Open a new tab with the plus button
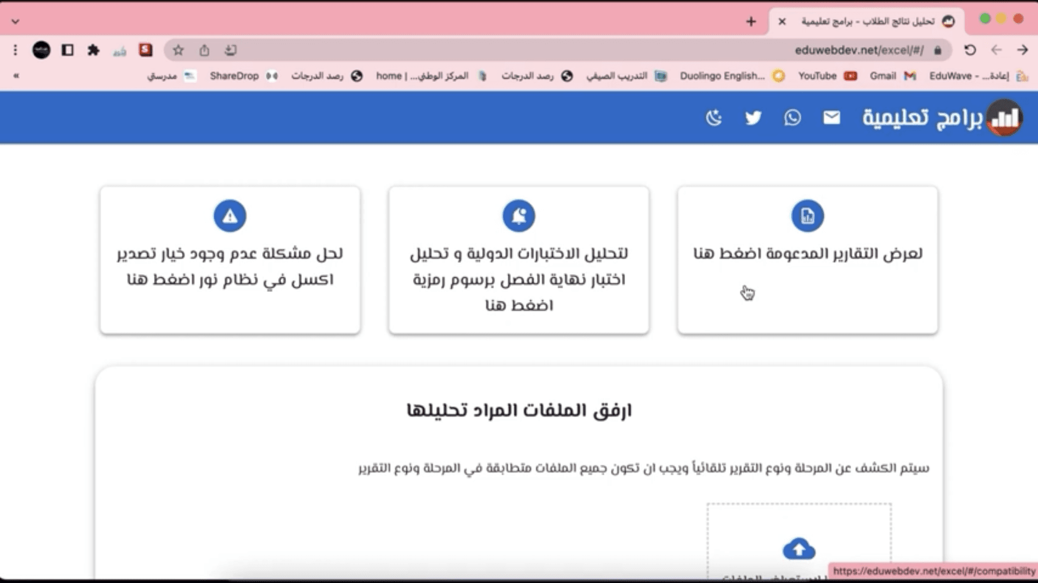 (x=751, y=21)
